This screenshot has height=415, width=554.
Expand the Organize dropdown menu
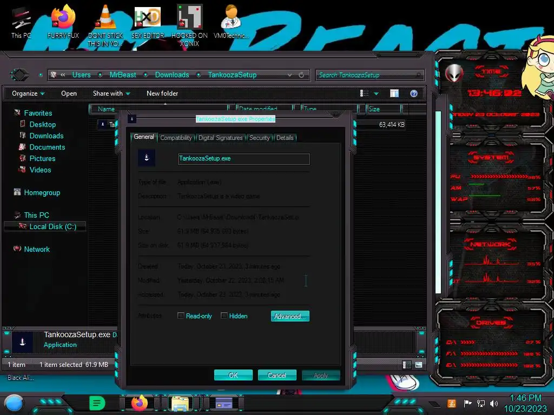[28, 93]
